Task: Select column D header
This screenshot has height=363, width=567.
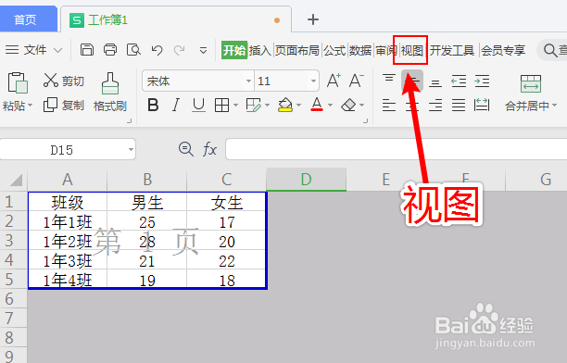Action: [307, 180]
